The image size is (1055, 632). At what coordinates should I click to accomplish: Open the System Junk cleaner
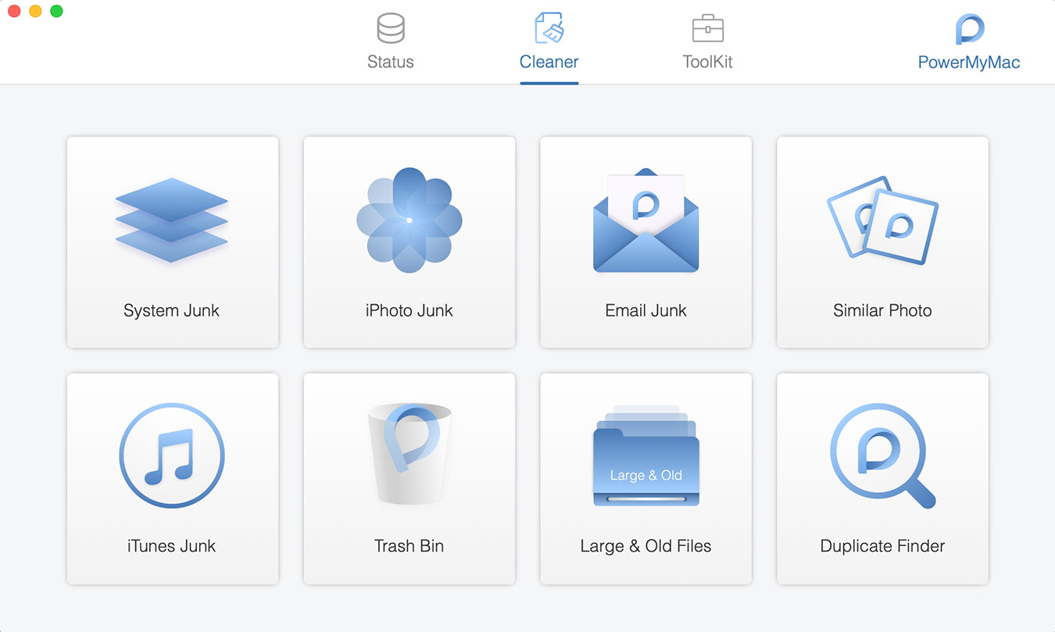pos(172,242)
